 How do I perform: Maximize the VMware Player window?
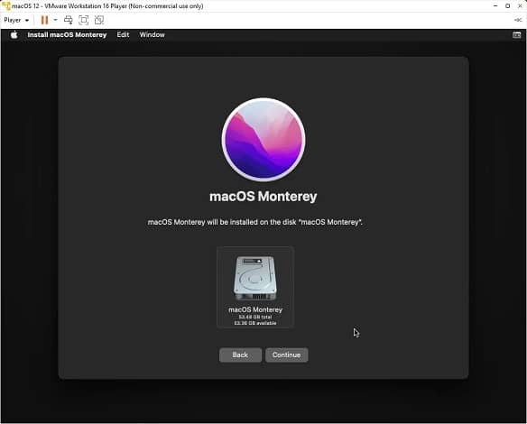pyautogui.click(x=507, y=5)
